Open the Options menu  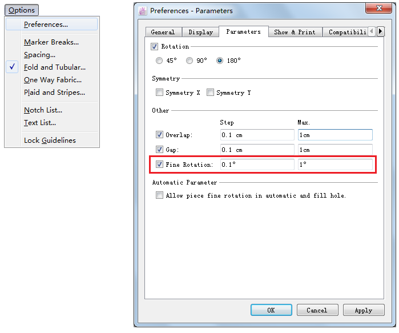[x=22, y=10]
